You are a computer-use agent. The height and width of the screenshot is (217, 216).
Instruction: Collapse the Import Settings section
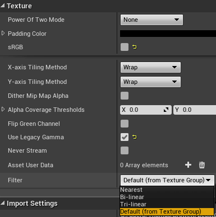pyautogui.click(x=3, y=203)
